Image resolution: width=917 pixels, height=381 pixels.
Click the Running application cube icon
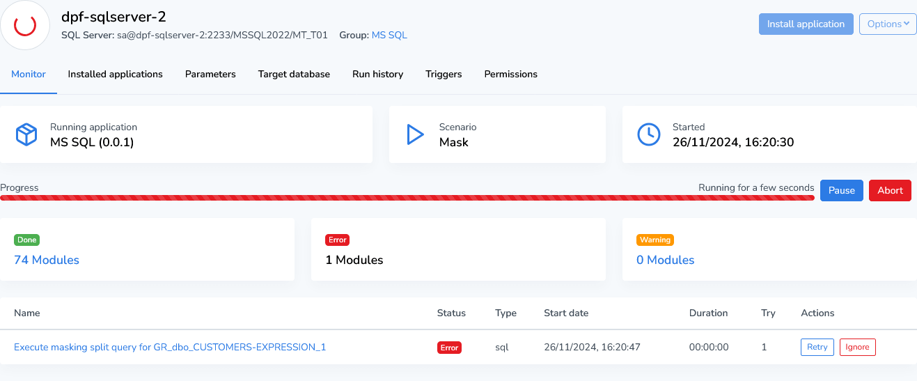tap(26, 134)
